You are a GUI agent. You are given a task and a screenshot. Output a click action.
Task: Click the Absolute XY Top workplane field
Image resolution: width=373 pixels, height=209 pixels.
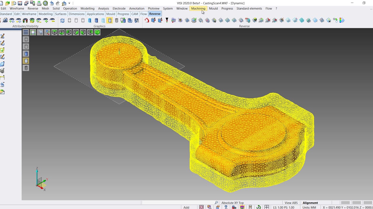(x=233, y=203)
